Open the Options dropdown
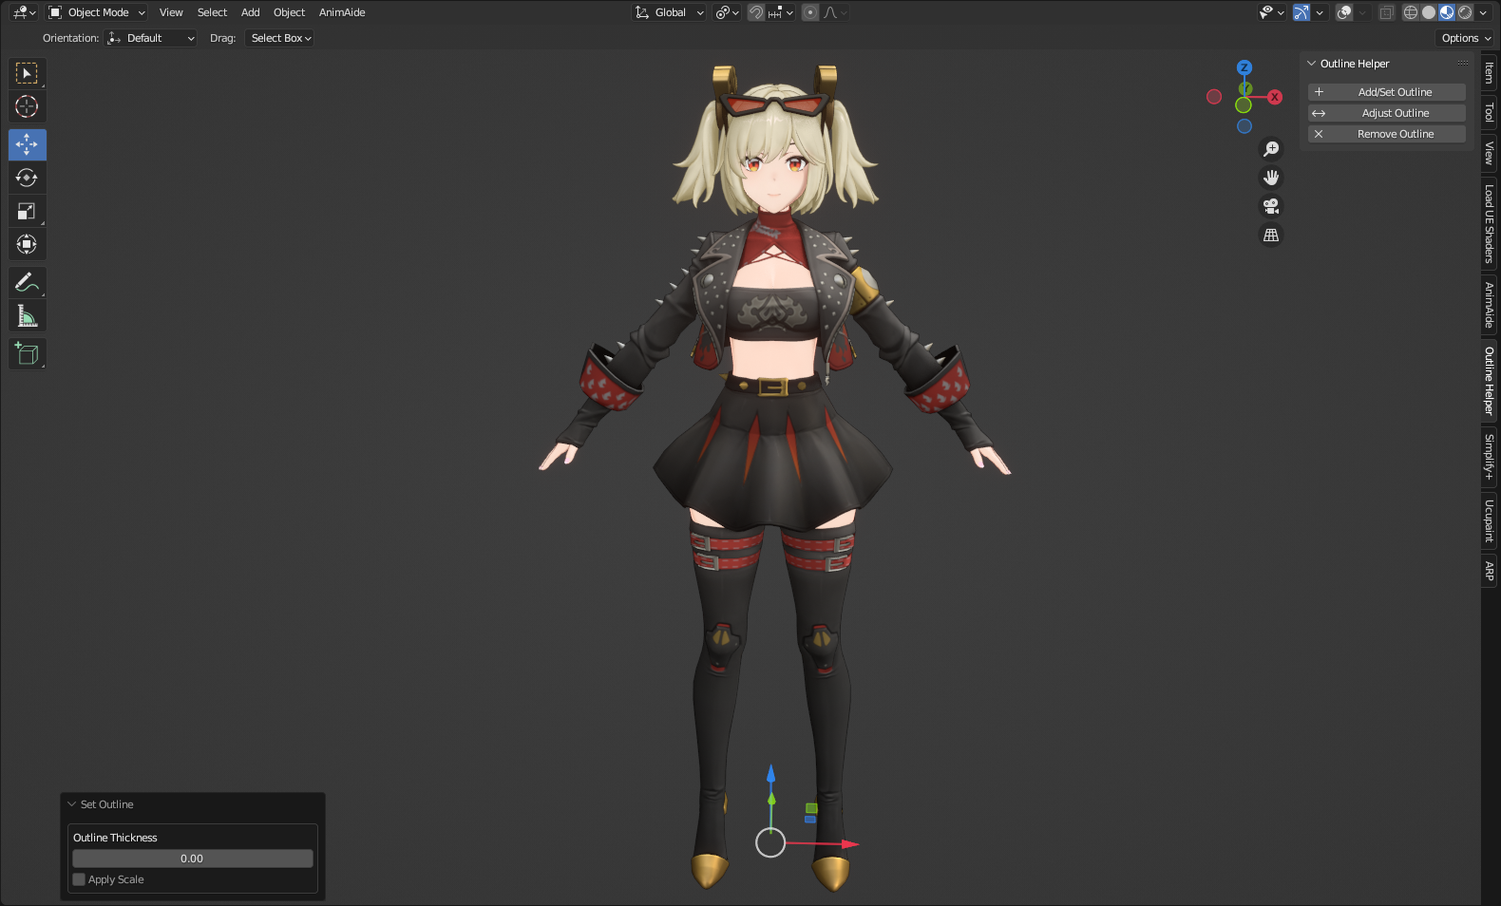1501x906 pixels. click(1466, 38)
